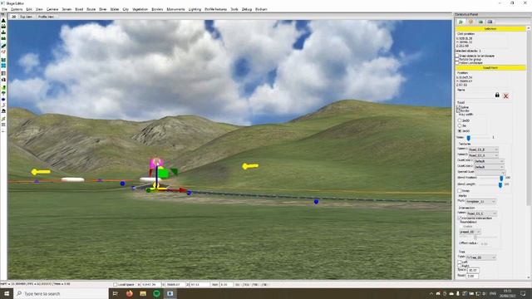Image resolution: width=532 pixels, height=299 pixels.
Task: Toggle the Rotate by group checkbox
Action: (457, 59)
